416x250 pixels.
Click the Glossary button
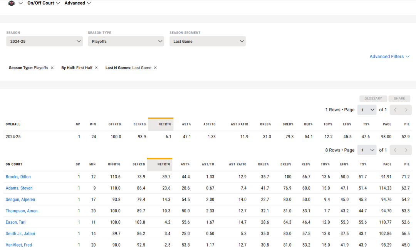pyautogui.click(x=373, y=99)
